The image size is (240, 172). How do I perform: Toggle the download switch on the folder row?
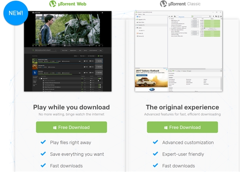(x=100, y=79)
